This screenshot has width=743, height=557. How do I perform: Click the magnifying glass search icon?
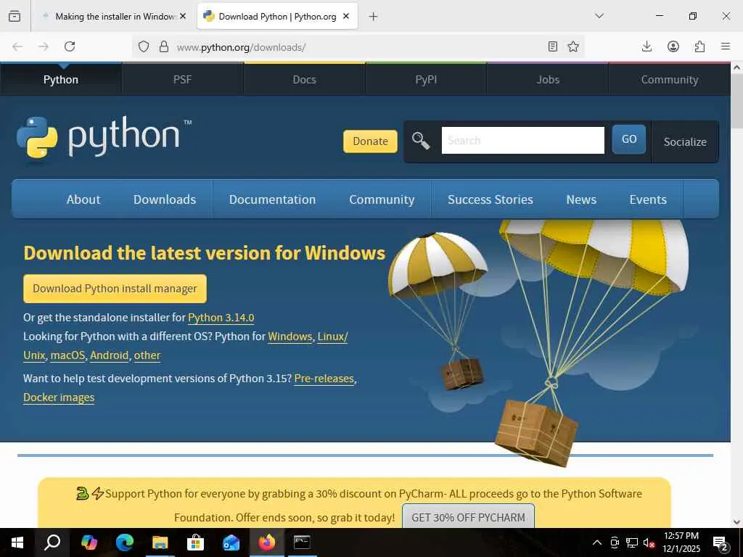click(420, 141)
